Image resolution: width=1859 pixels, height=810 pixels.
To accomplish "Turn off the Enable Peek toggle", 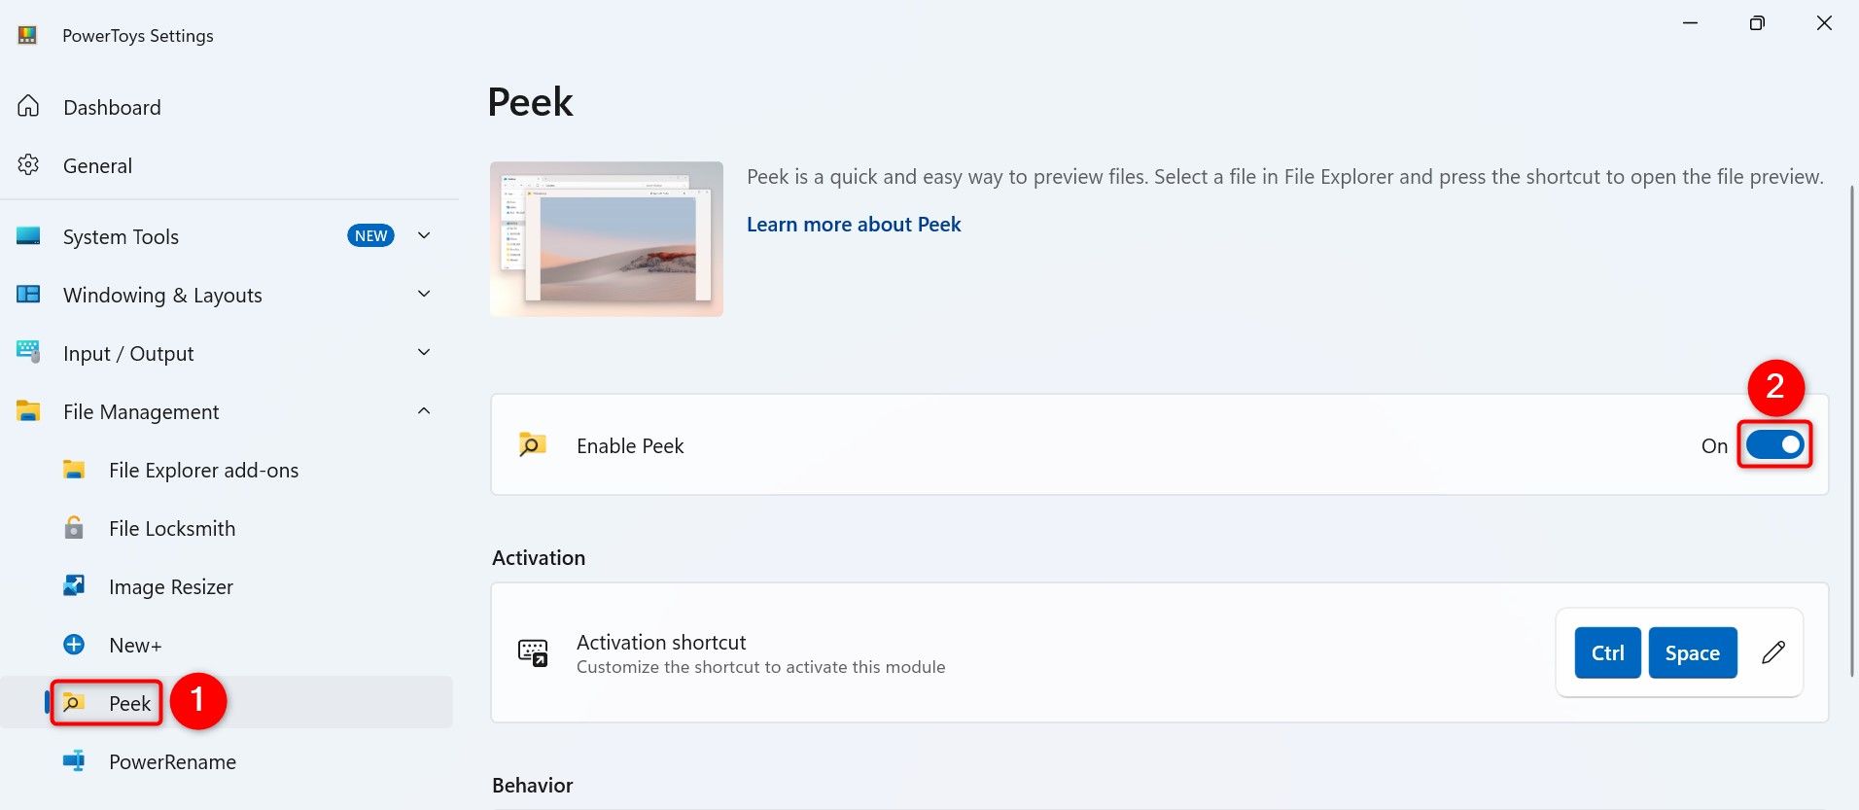I will [1774, 445].
